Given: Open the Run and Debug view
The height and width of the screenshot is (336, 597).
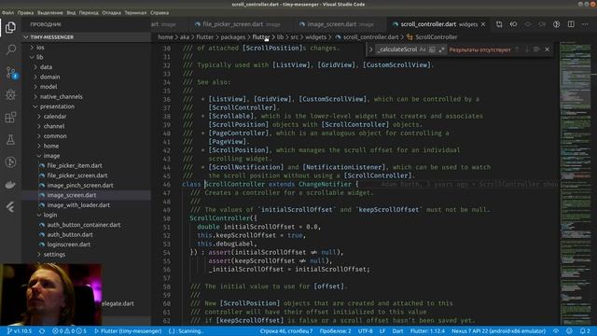Looking at the screenshot, I should click(10, 94).
